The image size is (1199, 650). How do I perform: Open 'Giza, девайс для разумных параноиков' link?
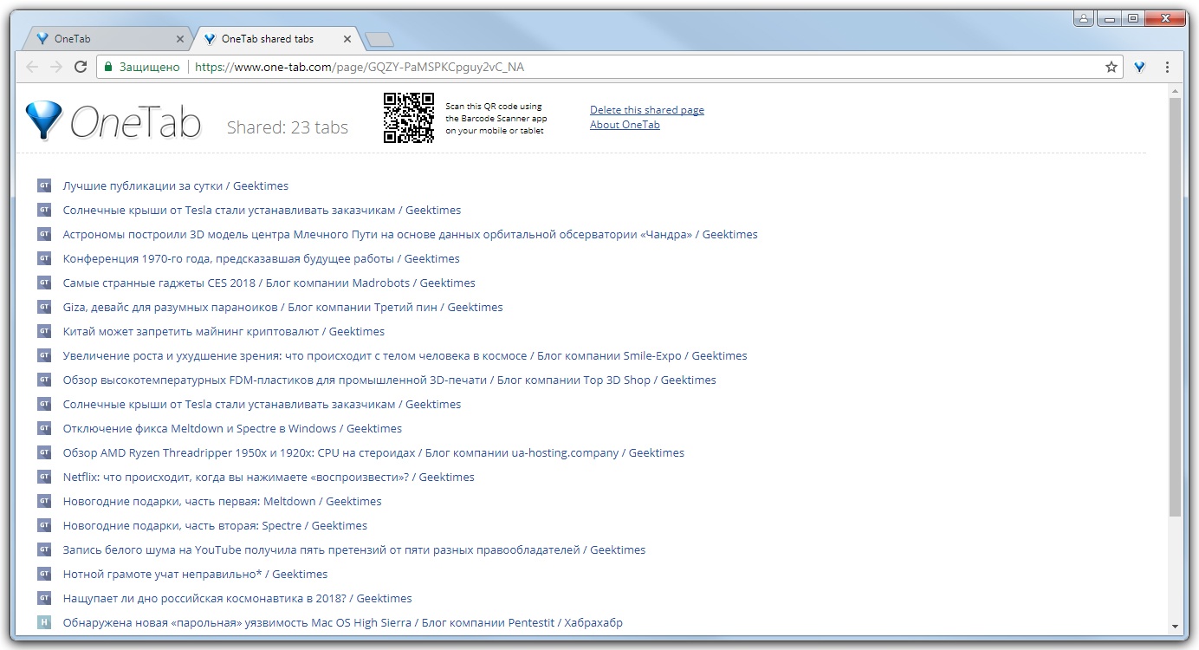(x=283, y=307)
